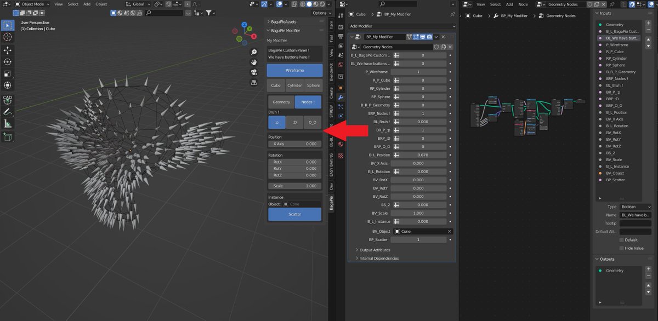This screenshot has width=658, height=321.
Task: Toggle the Wireframe button in BagaPie panel
Action: click(x=295, y=71)
